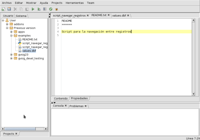Click the Save floppy disk icon
Image resolution: width=200 pixels, height=140 pixels.
(x=9, y=9)
